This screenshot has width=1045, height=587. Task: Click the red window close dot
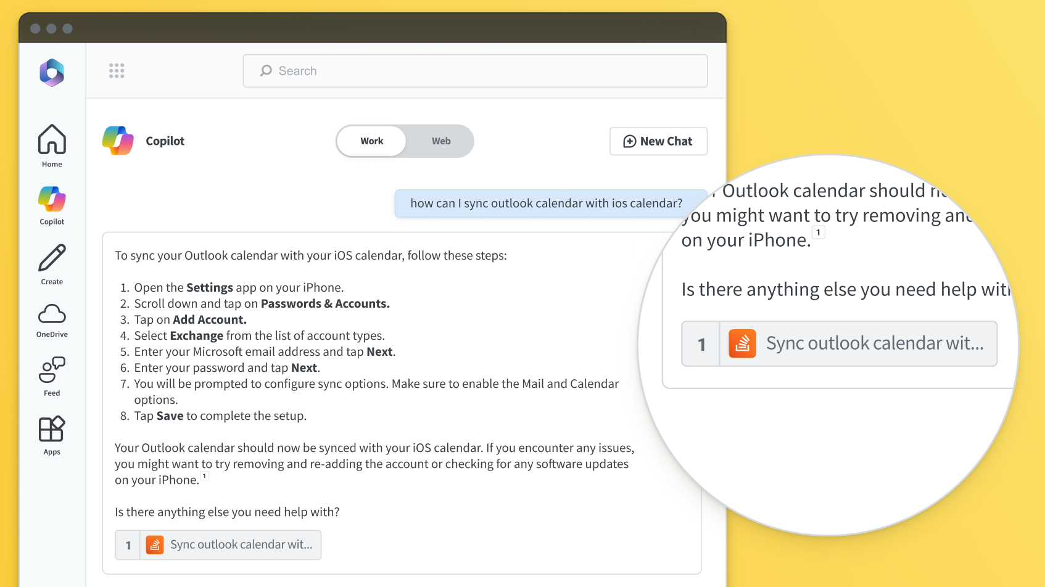coord(35,28)
